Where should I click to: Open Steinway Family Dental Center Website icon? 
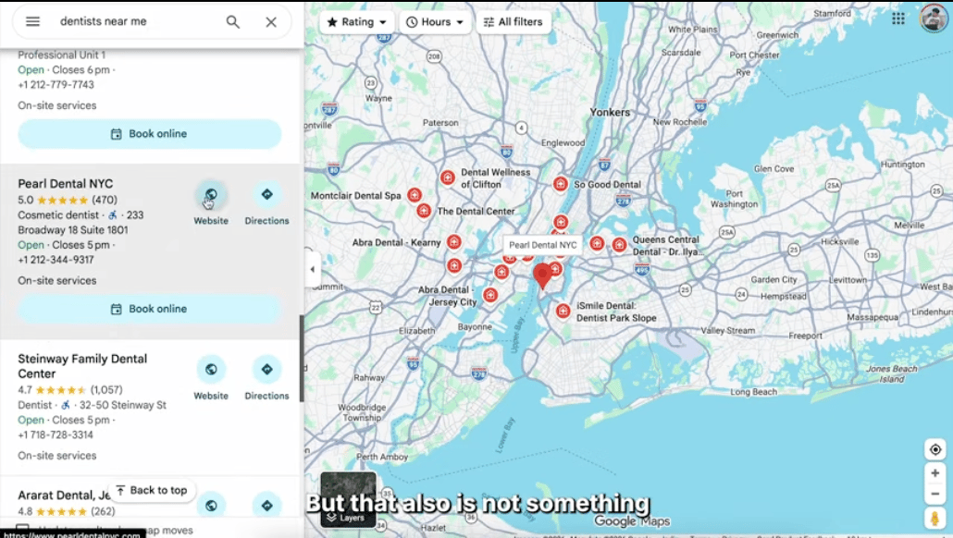tap(211, 369)
